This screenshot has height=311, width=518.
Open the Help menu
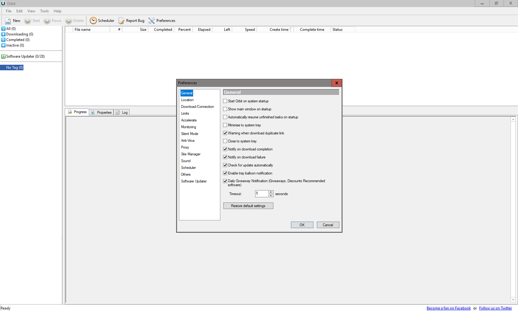[x=57, y=11]
